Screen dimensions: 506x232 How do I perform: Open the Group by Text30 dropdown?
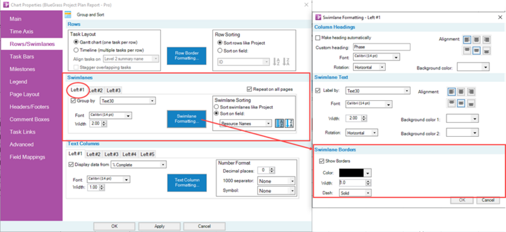point(128,101)
